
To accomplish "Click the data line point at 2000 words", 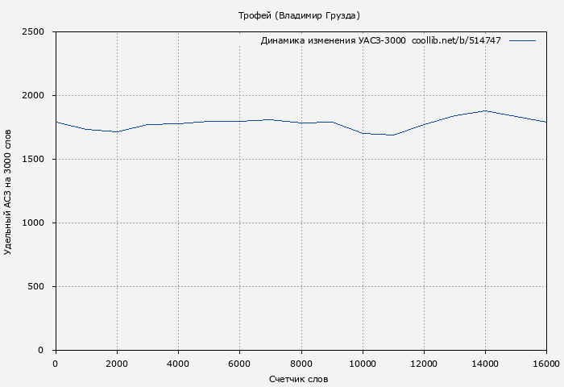I will (117, 131).
